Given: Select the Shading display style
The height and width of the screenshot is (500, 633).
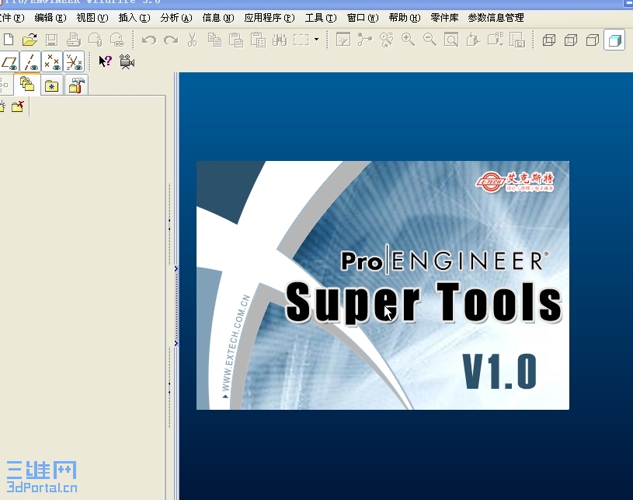Looking at the screenshot, I should coord(614,40).
